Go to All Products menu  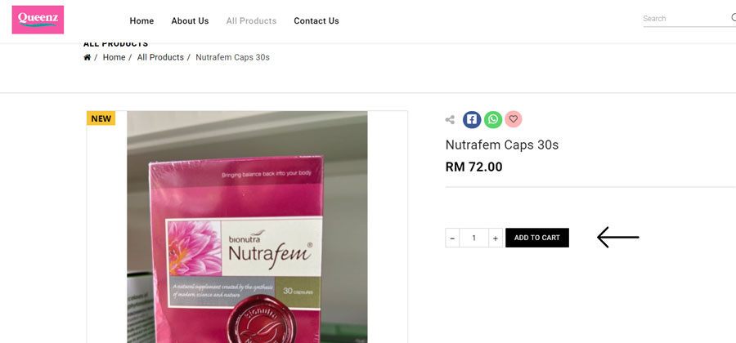(x=251, y=21)
